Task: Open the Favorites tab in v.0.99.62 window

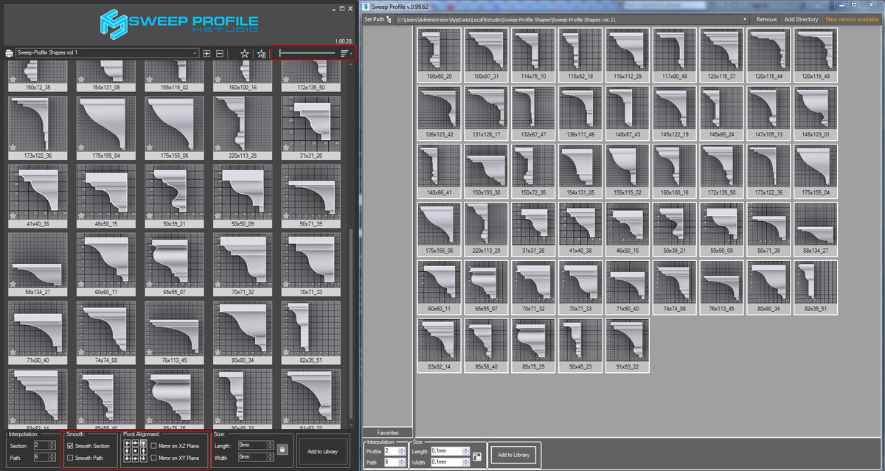Action: [388, 432]
